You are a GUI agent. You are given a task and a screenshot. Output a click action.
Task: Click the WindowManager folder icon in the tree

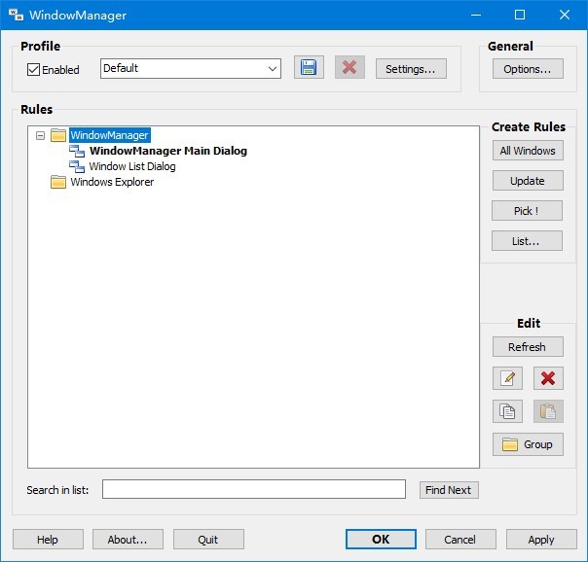point(58,135)
